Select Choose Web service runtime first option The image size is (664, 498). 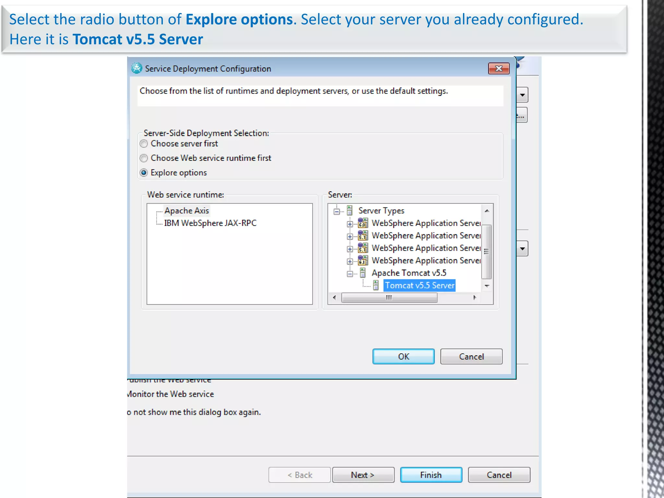click(144, 158)
